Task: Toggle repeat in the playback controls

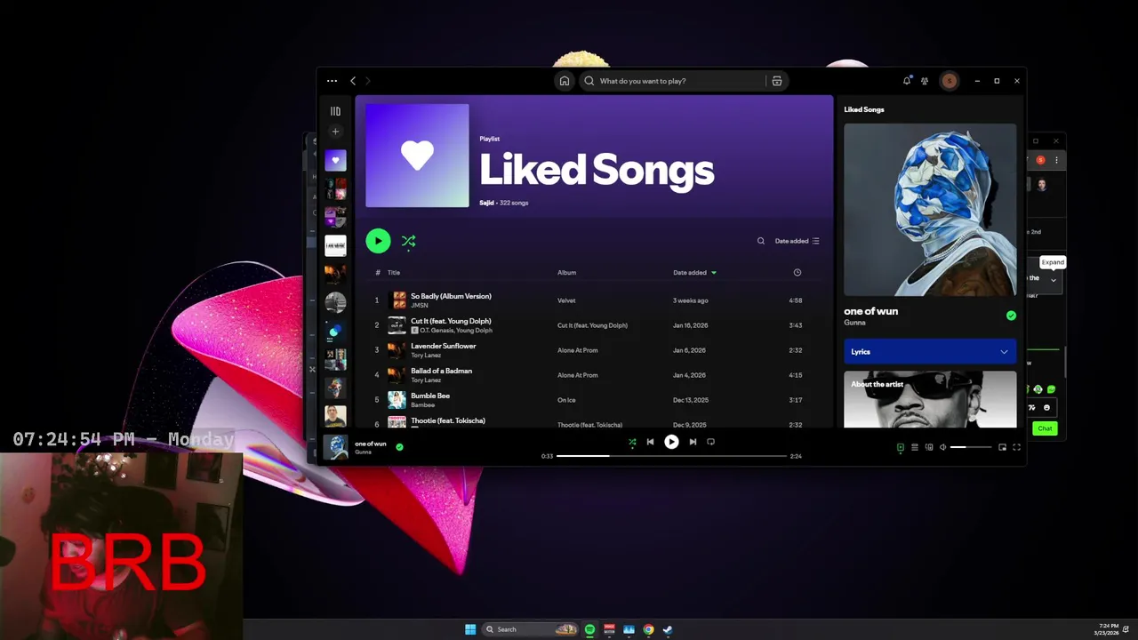Action: (x=710, y=442)
